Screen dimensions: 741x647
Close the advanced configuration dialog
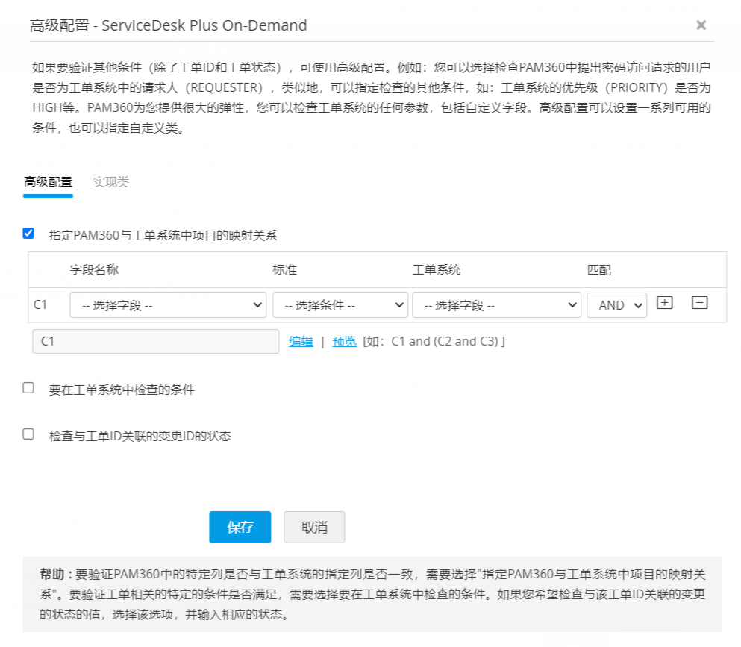[701, 25]
